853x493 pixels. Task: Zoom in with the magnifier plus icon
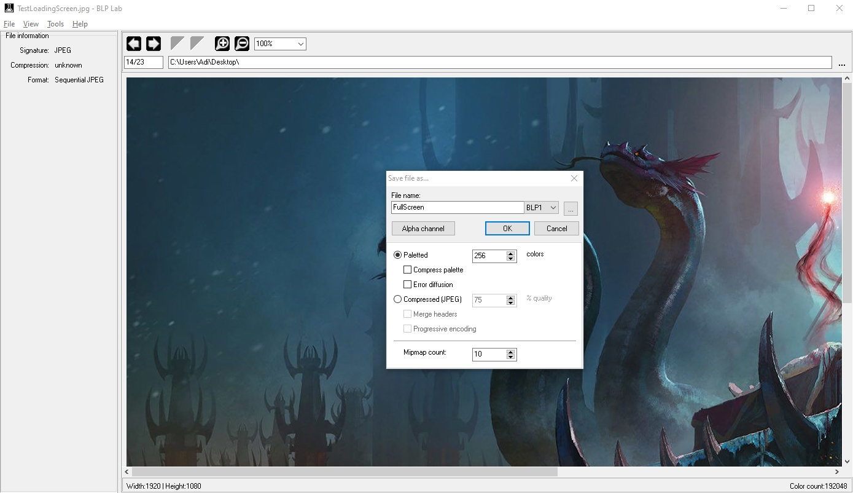coord(222,44)
